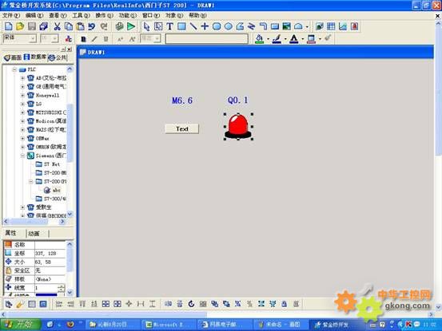Select the rectangle drawing tool
The width and height of the screenshot is (442, 331).
click(x=181, y=26)
